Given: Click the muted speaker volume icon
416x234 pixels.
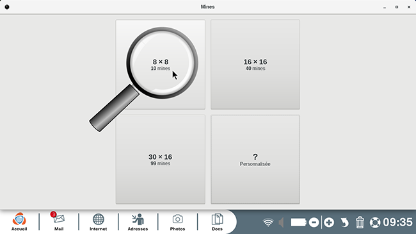Looking at the screenshot, I should tap(281, 222).
